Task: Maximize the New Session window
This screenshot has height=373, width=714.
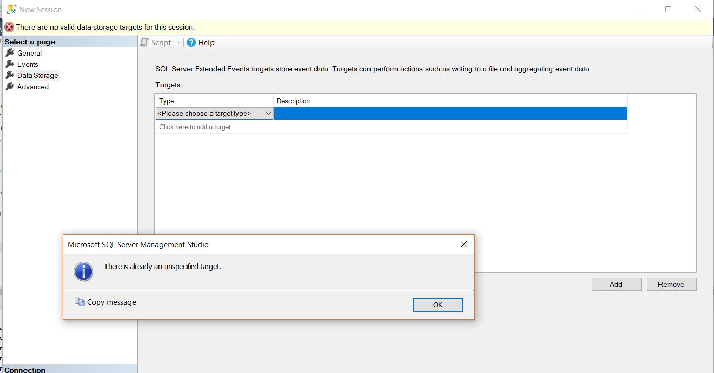Action: point(668,9)
